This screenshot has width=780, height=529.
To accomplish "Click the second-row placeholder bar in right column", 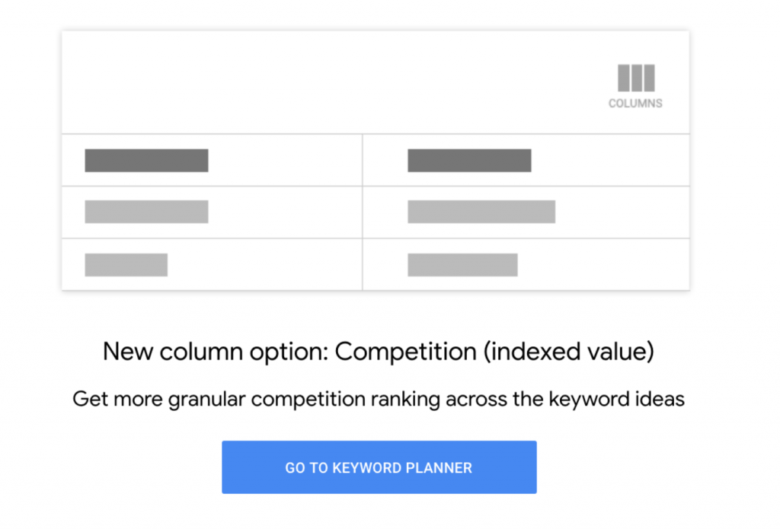I will coord(481,212).
